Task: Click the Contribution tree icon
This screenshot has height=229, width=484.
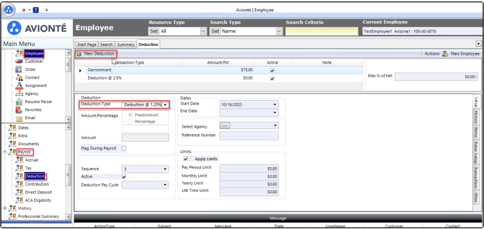Action: pos(20,184)
